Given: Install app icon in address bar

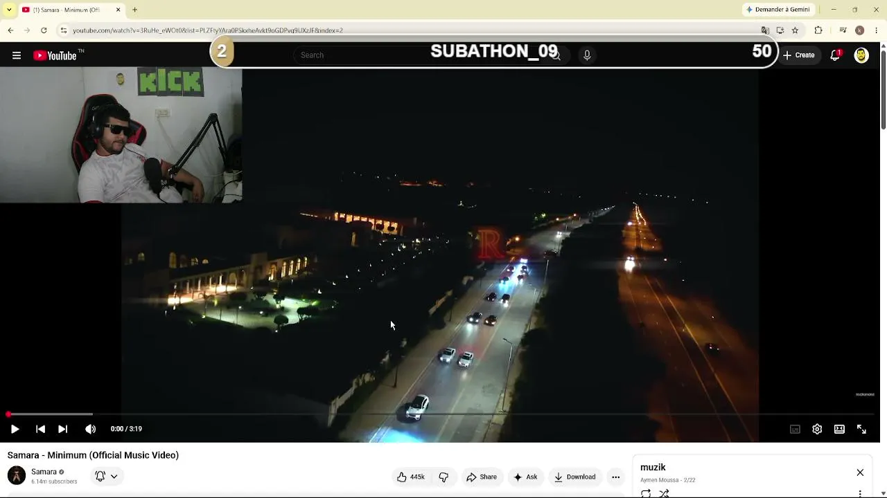Looking at the screenshot, I should pyautogui.click(x=780, y=30).
